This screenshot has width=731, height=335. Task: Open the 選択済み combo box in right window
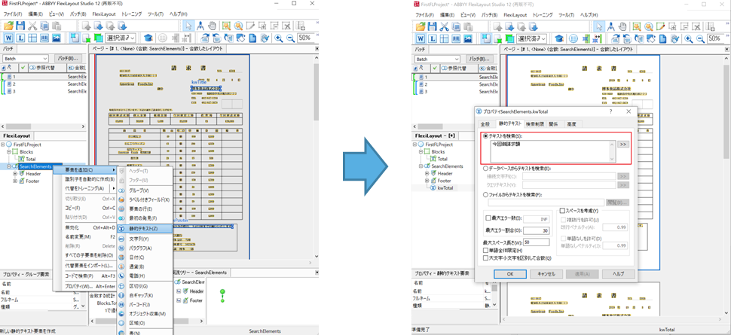tap(533, 38)
